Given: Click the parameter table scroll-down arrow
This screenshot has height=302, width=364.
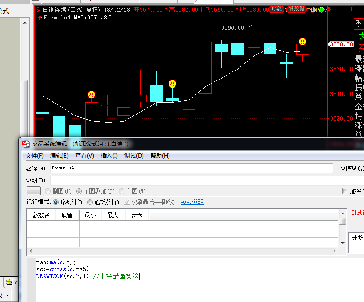Looking at the screenshot, I should (343, 243).
